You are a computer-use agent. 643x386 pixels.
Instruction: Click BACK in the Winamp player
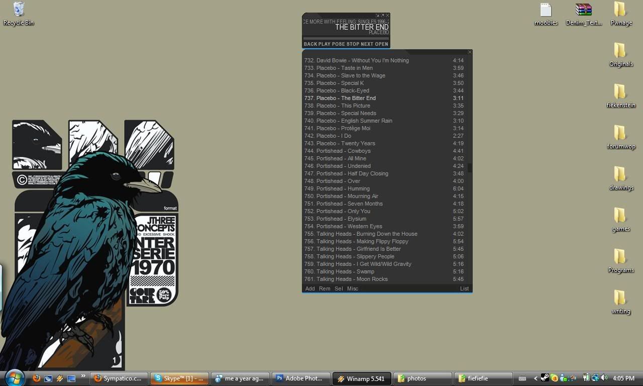point(310,44)
